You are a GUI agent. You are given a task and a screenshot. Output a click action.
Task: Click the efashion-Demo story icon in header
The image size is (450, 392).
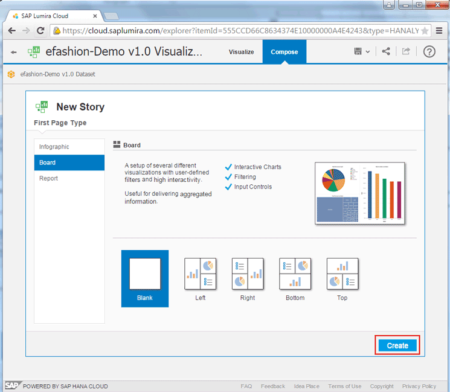coord(34,52)
